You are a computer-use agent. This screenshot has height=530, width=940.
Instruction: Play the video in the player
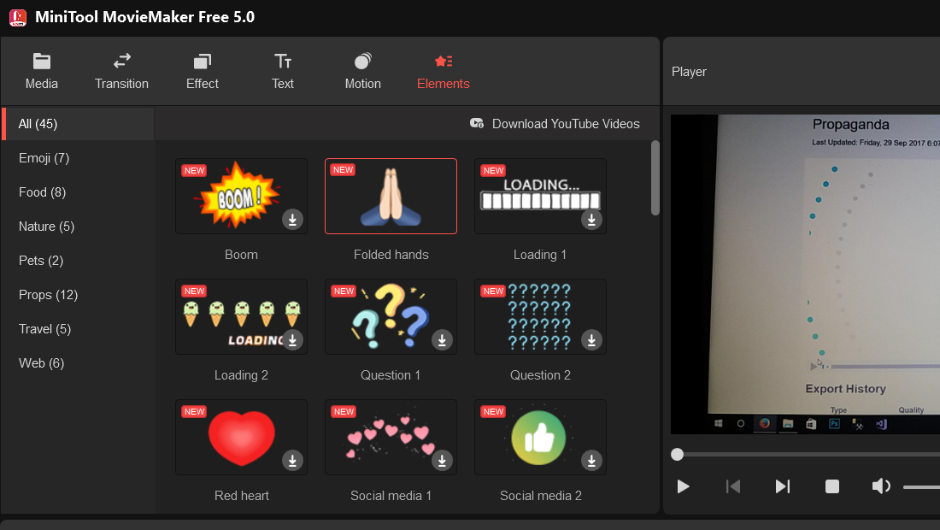[683, 486]
